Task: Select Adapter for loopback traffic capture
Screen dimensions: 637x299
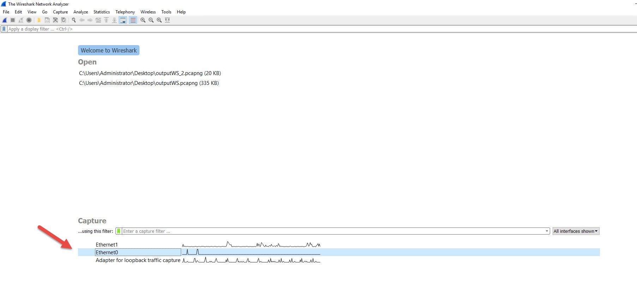Action: pos(138,260)
